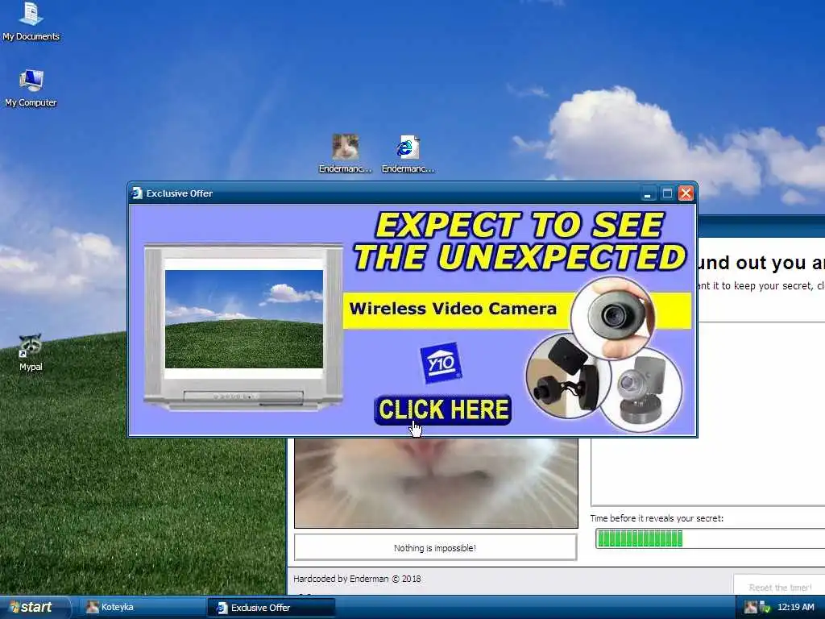Image resolution: width=825 pixels, height=619 pixels.
Task: Minimize the Exclusive Offer window
Action: pos(648,193)
